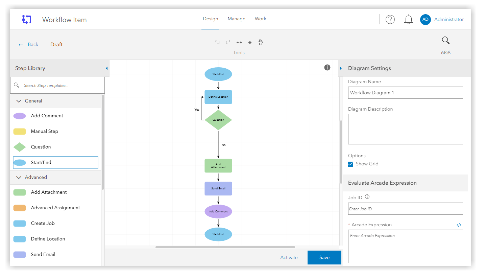The image size is (485, 279).
Task: Click the horizontal align icon in Tools
Action: pyautogui.click(x=239, y=42)
